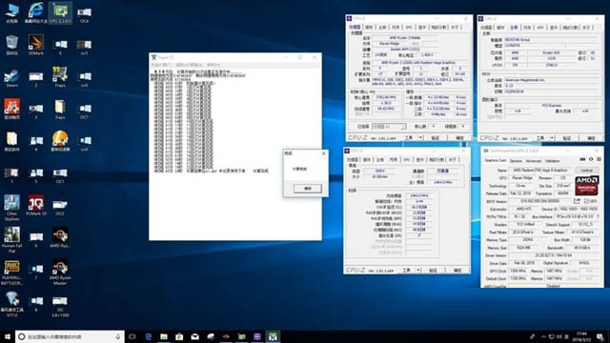Viewport: 610px width, 343px height.
Task: Select the OC 3.8+1300 desktop file
Action: point(60,307)
